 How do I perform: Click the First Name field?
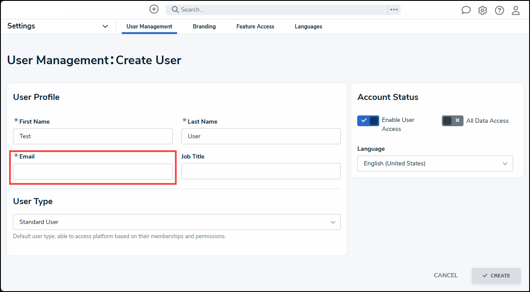coord(93,136)
